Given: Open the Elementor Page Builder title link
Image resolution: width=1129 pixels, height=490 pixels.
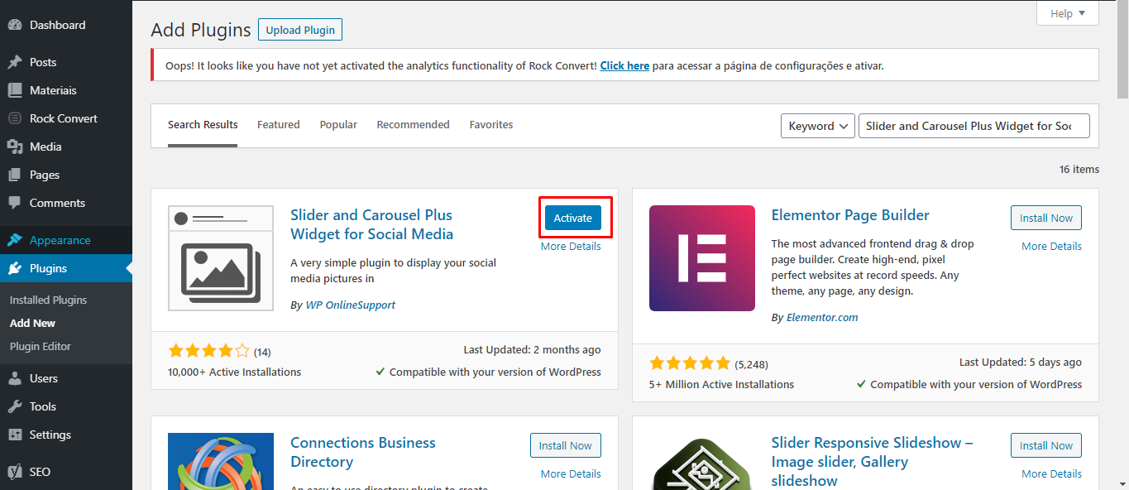Looking at the screenshot, I should [850, 215].
